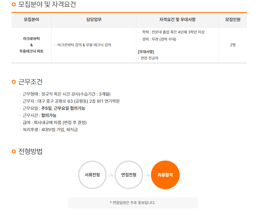Viewport: 259px width, 221px height.
Task: Click the hexagon icon beside 전형방법 heading
Action: [x=14, y=151]
